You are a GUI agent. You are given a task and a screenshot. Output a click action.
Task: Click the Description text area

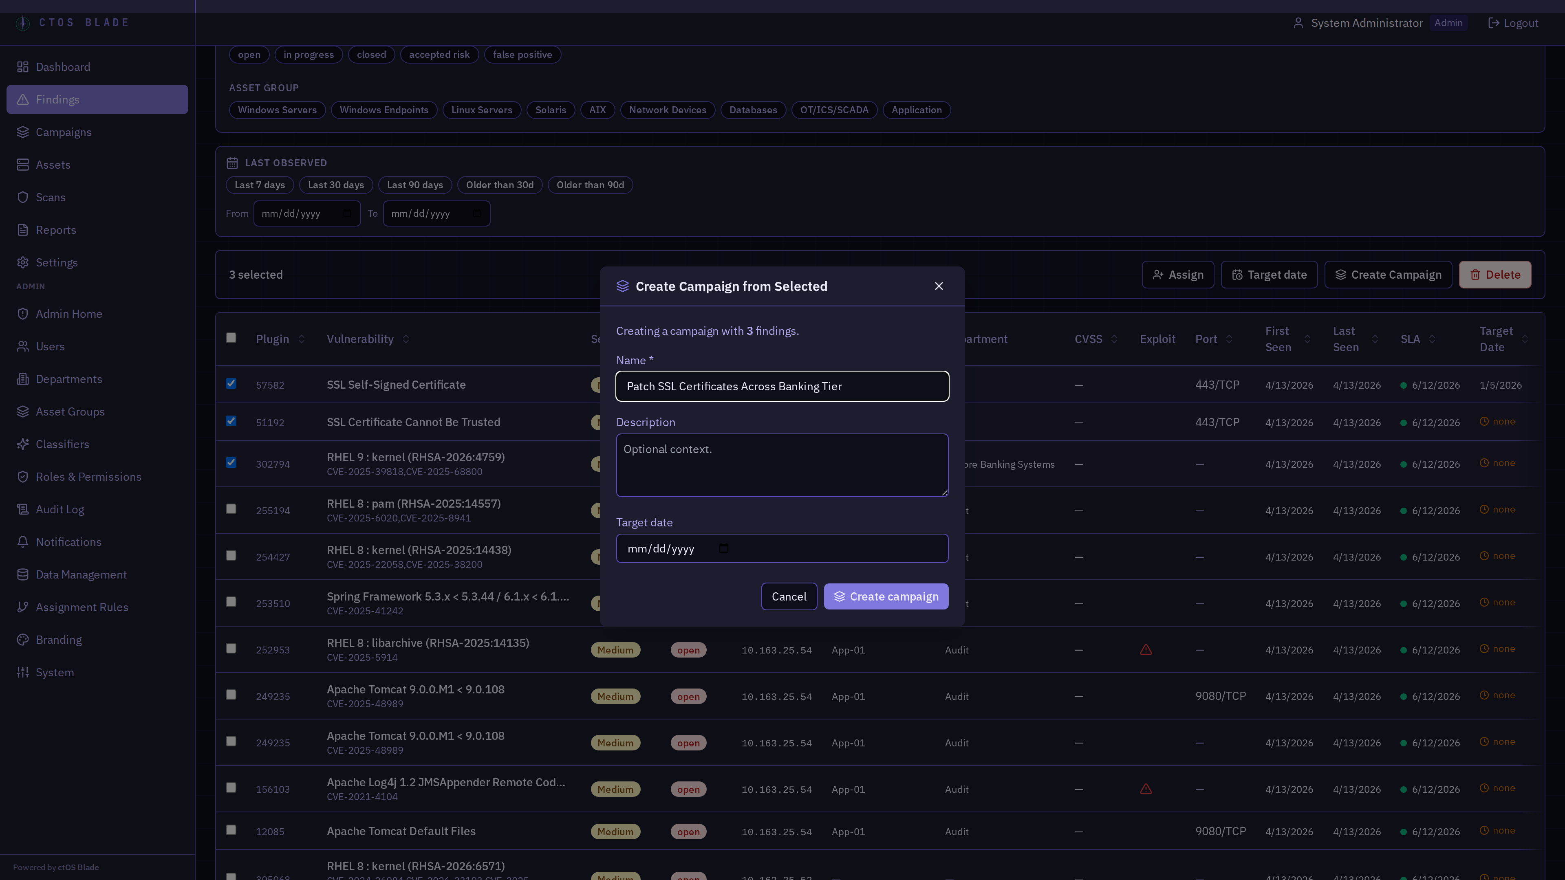[782, 465]
